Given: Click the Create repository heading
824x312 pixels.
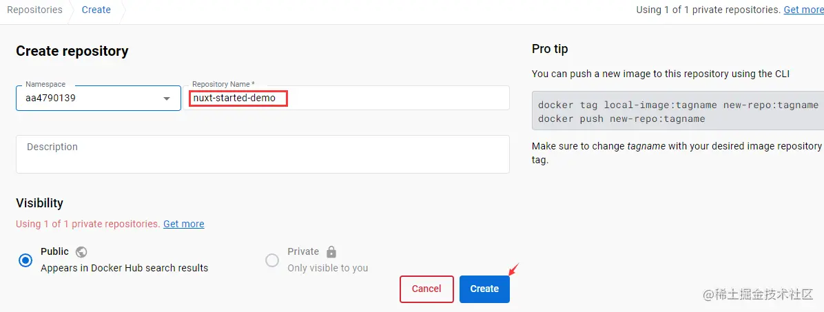Looking at the screenshot, I should pos(72,51).
